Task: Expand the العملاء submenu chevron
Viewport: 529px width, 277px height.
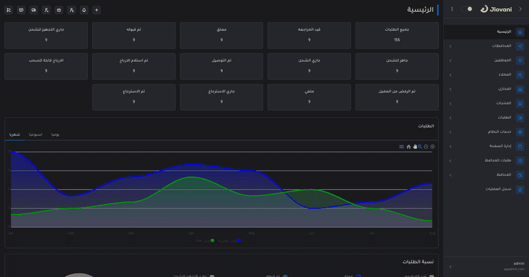Action: (450, 75)
